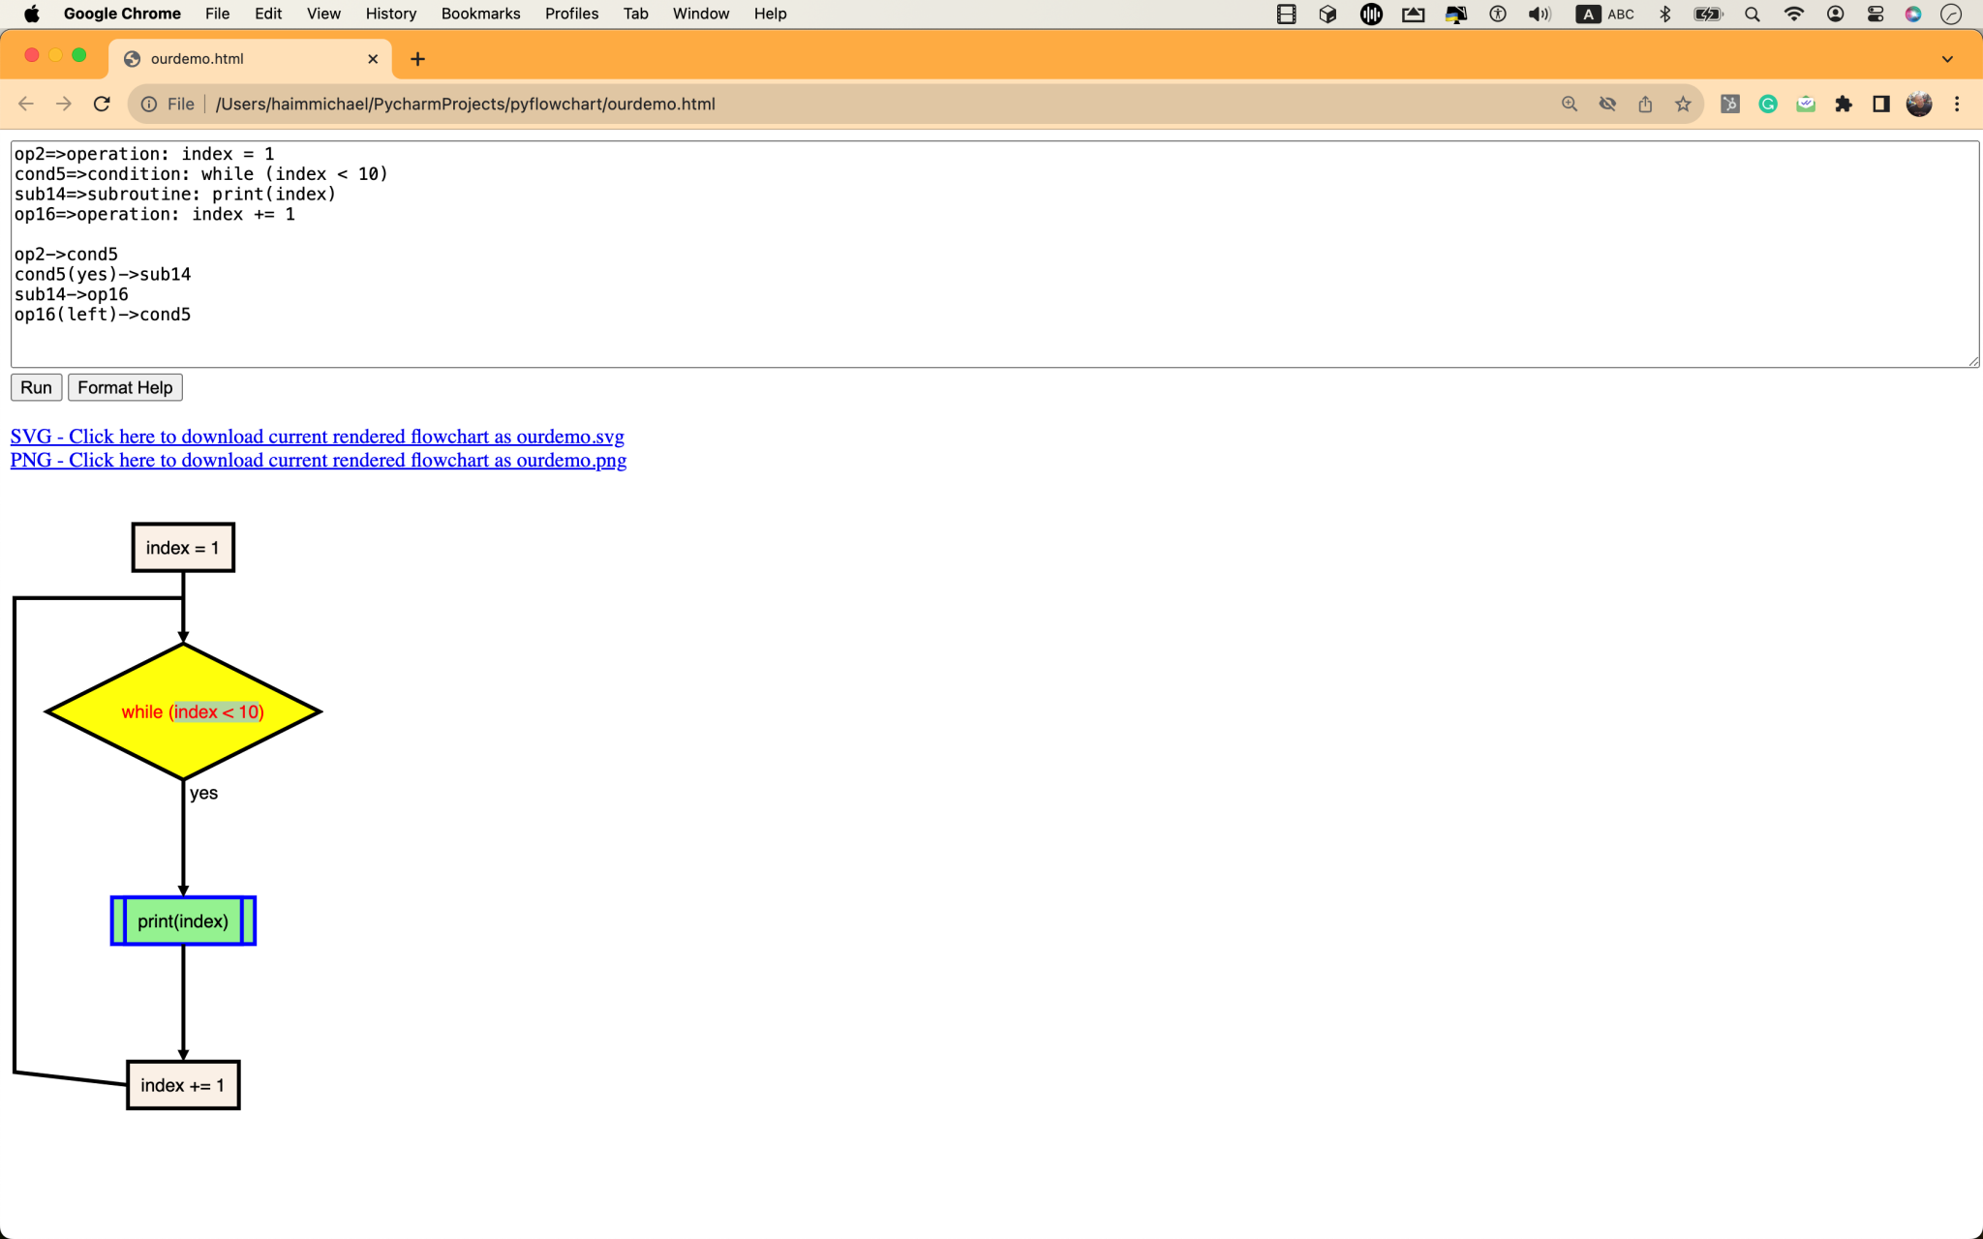This screenshot has height=1239, width=1983.
Task: Open macOS Control Center toggles
Action: (1876, 14)
